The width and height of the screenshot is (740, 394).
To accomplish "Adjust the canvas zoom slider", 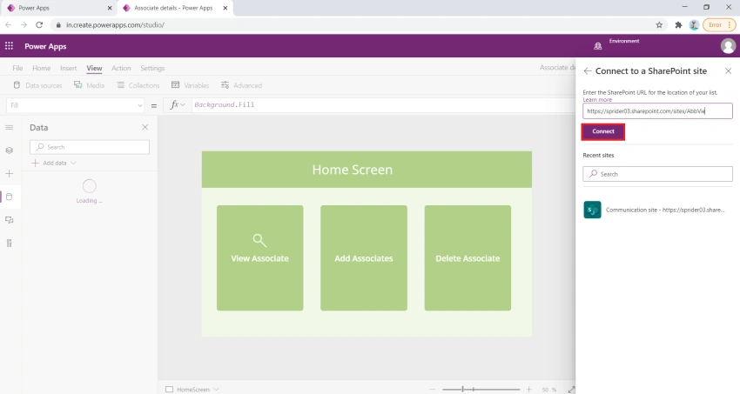I will pyautogui.click(x=481, y=390).
